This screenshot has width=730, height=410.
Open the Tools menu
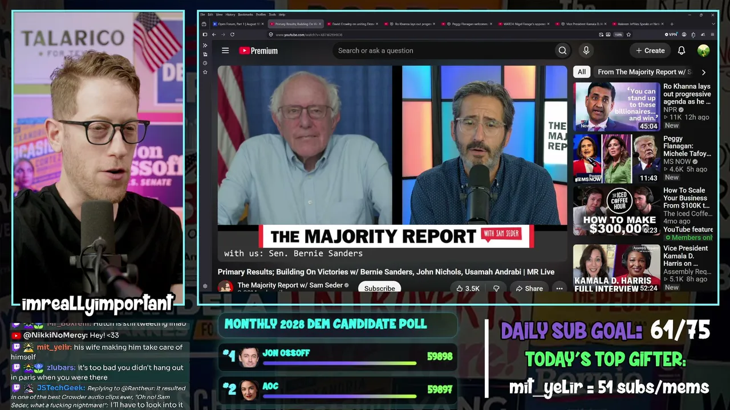coord(271,14)
